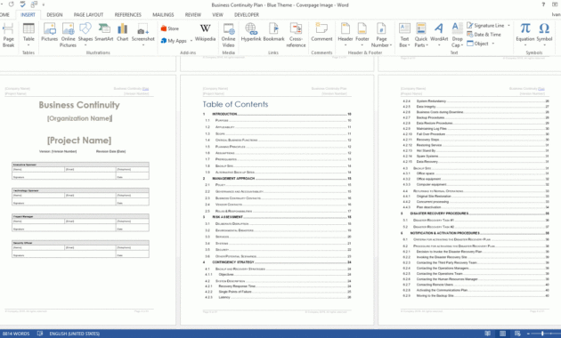Open the Screenshot tool
This screenshot has height=338, width=561.
pos(142,35)
